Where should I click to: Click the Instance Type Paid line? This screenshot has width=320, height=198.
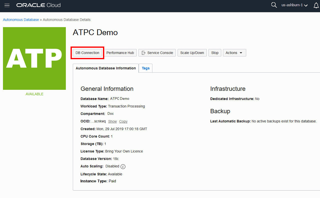point(98,181)
